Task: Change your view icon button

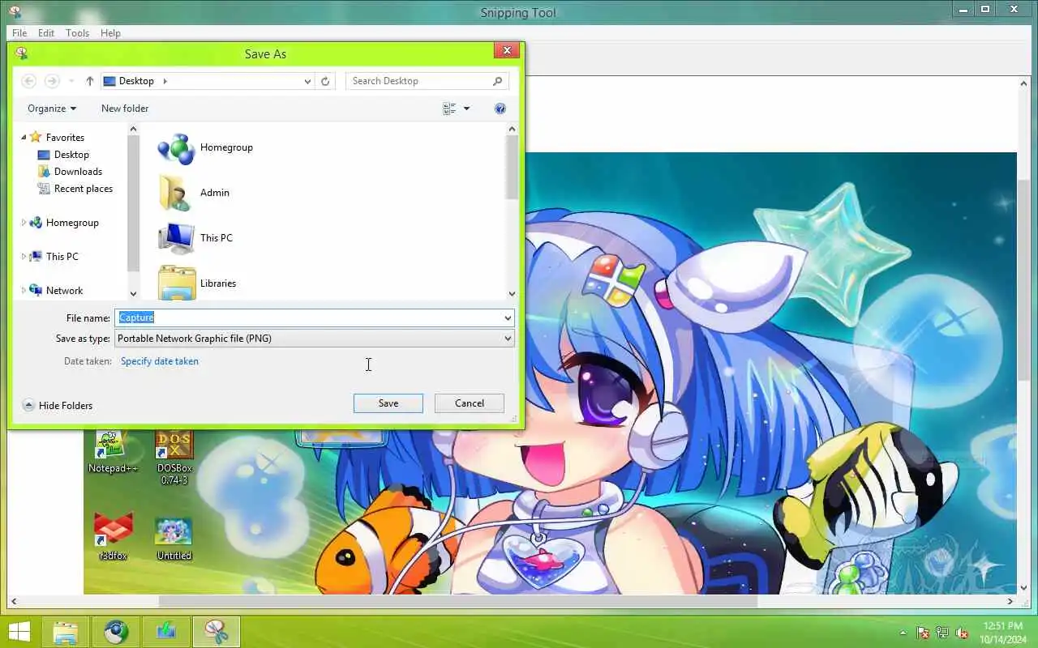Action: coord(450,109)
